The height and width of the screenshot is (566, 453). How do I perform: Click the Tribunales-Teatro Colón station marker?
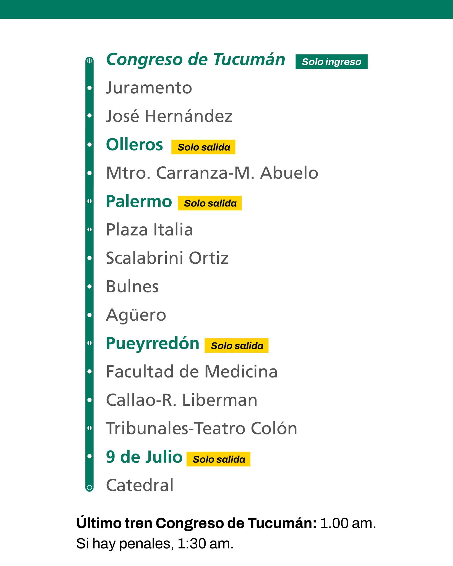(89, 428)
